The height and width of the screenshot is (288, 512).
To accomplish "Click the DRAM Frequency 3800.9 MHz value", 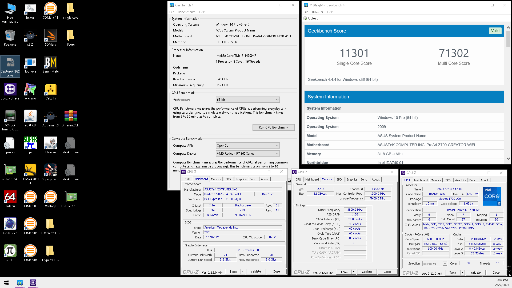I will point(355,210).
